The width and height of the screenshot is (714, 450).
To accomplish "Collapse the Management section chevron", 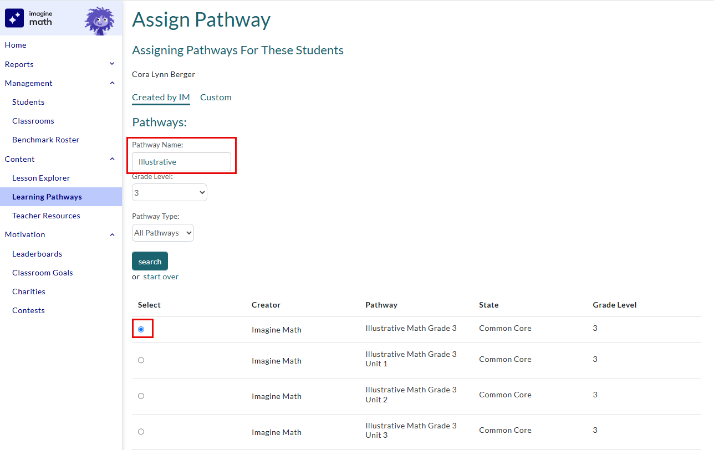I will pyautogui.click(x=112, y=83).
